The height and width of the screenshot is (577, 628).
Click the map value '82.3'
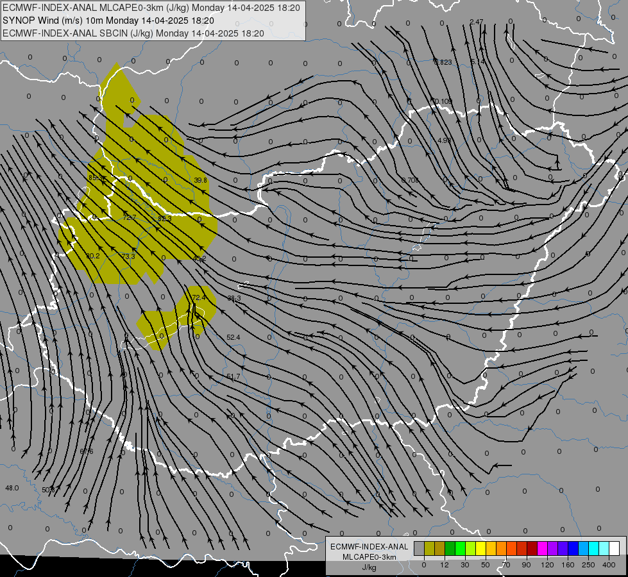point(165,219)
